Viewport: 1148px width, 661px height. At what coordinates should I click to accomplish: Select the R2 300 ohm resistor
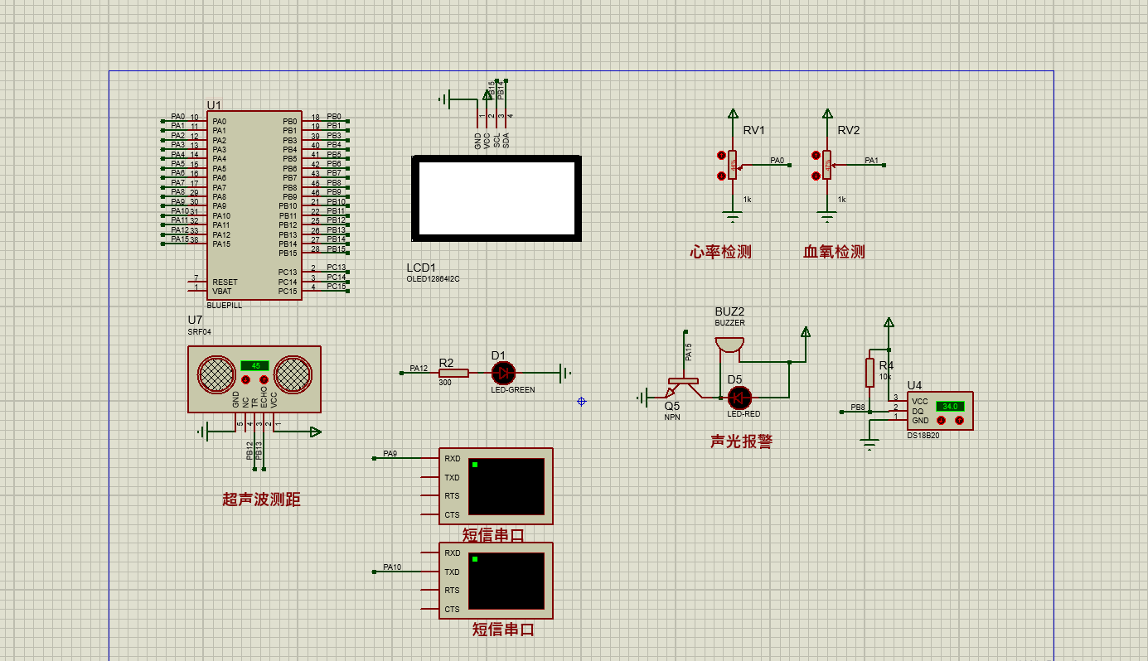point(453,373)
